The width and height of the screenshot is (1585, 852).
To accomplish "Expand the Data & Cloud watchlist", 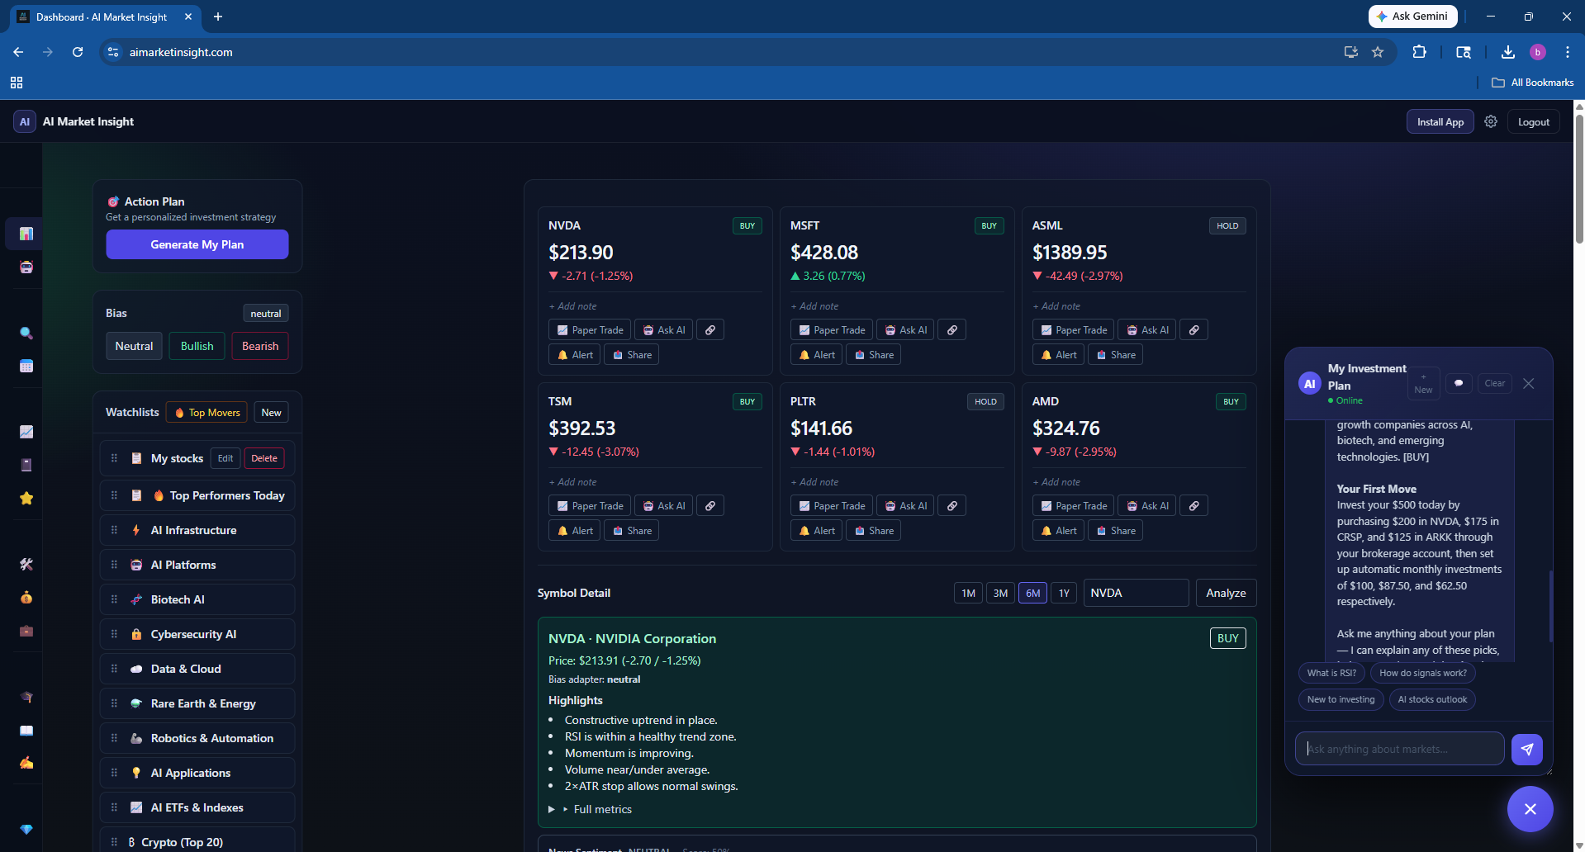I will tap(197, 669).
